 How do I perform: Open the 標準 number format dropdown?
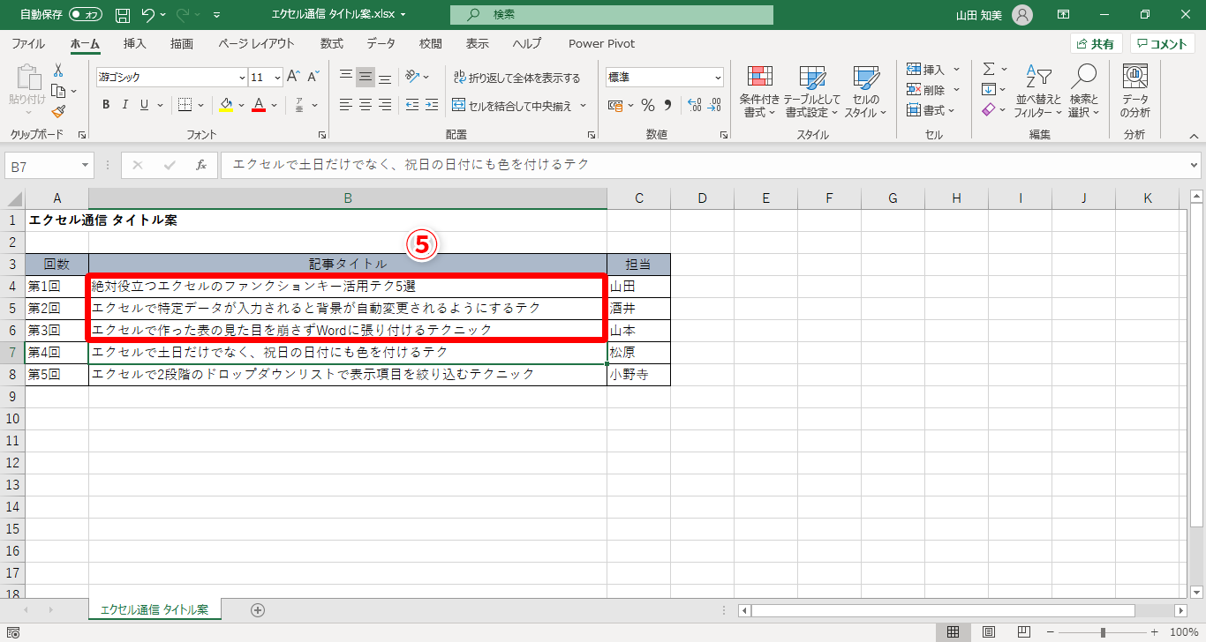pyautogui.click(x=717, y=78)
